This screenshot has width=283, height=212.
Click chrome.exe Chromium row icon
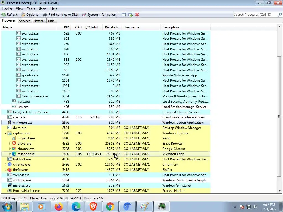[10, 165]
